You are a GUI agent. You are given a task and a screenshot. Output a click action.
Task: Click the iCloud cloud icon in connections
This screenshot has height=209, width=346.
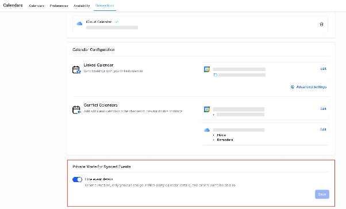click(79, 23)
